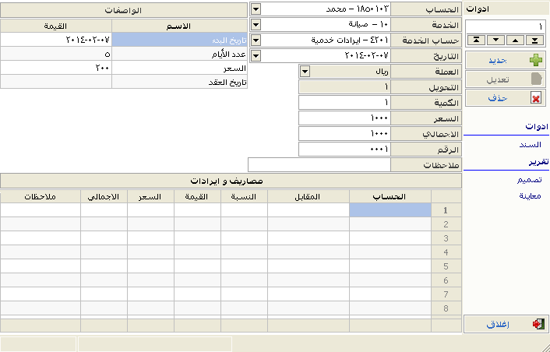Expand the Service (الخدمة) dropdown list
Viewport: 550px width, 352px height.
[257, 24]
